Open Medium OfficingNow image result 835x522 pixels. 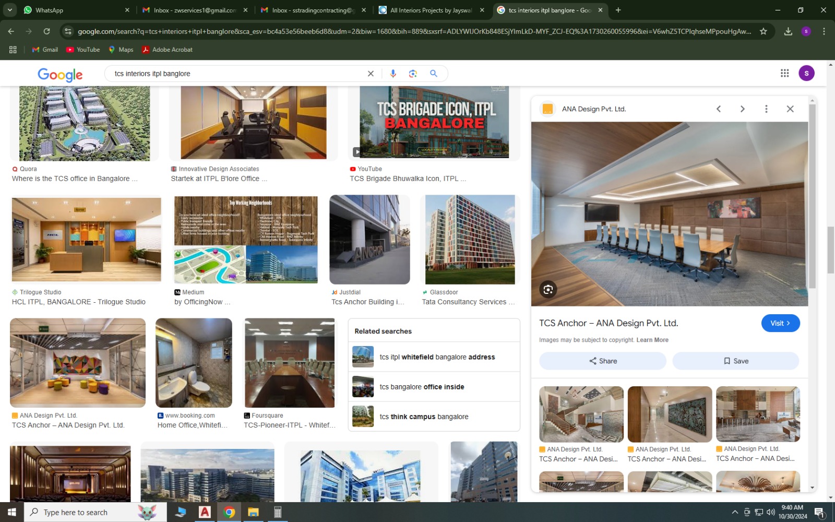pyautogui.click(x=246, y=240)
